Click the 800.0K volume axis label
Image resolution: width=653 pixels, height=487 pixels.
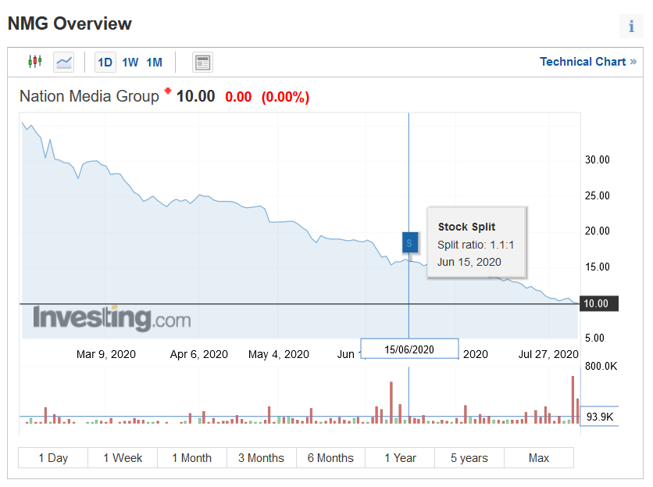tap(601, 367)
